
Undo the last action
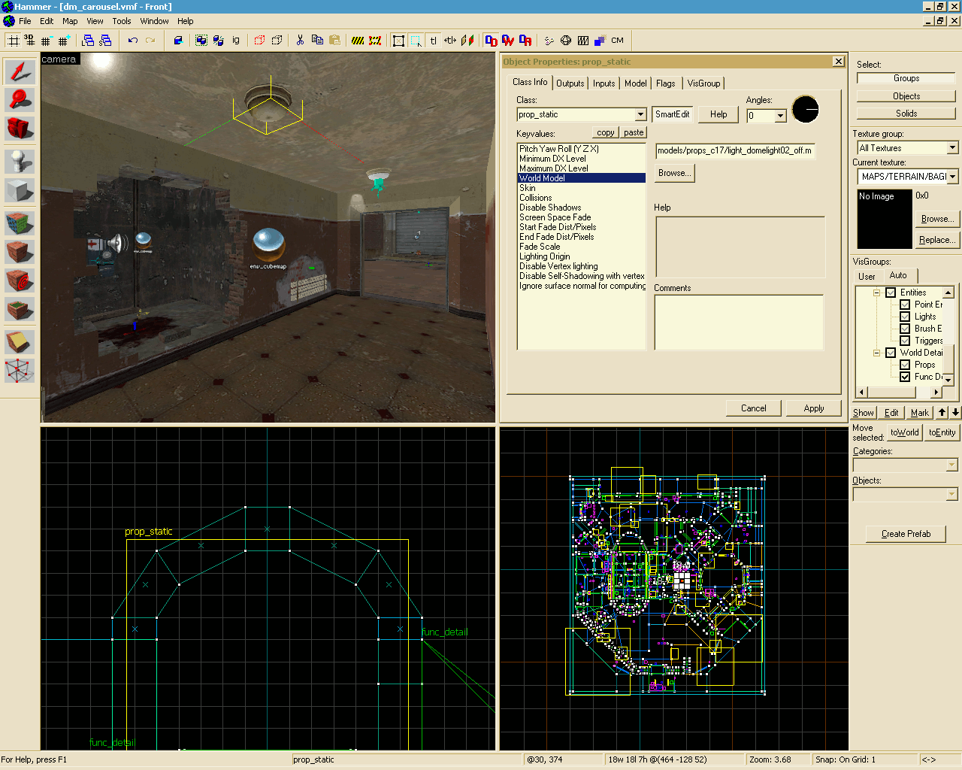[133, 41]
